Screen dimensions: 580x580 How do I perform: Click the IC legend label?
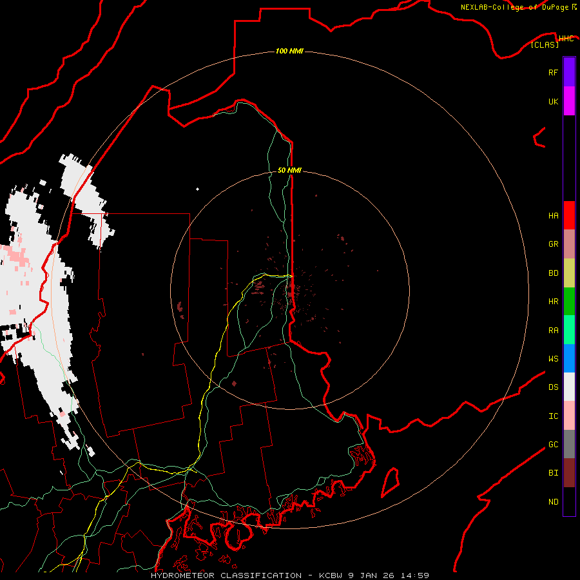[553, 416]
